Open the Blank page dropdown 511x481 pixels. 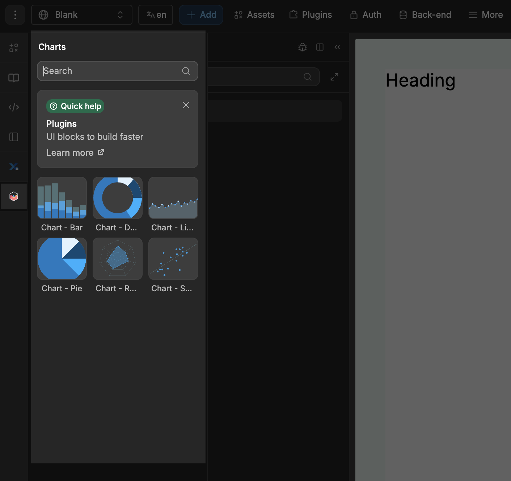click(x=81, y=15)
